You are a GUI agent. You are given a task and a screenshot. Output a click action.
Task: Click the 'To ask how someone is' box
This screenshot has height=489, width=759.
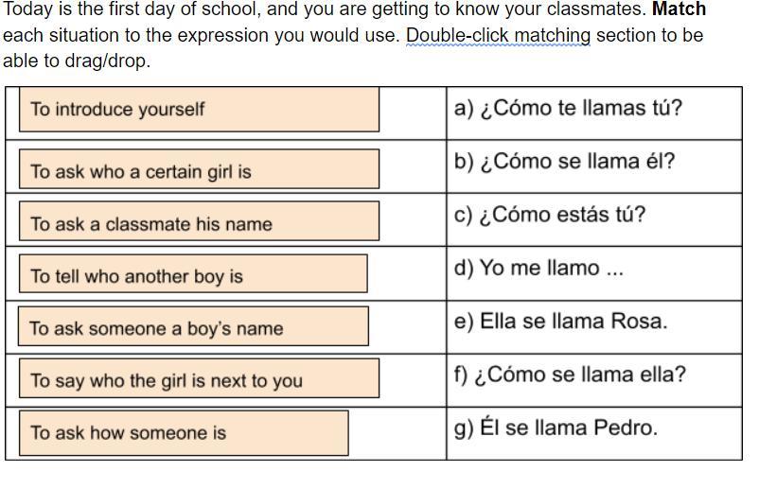[x=184, y=433]
